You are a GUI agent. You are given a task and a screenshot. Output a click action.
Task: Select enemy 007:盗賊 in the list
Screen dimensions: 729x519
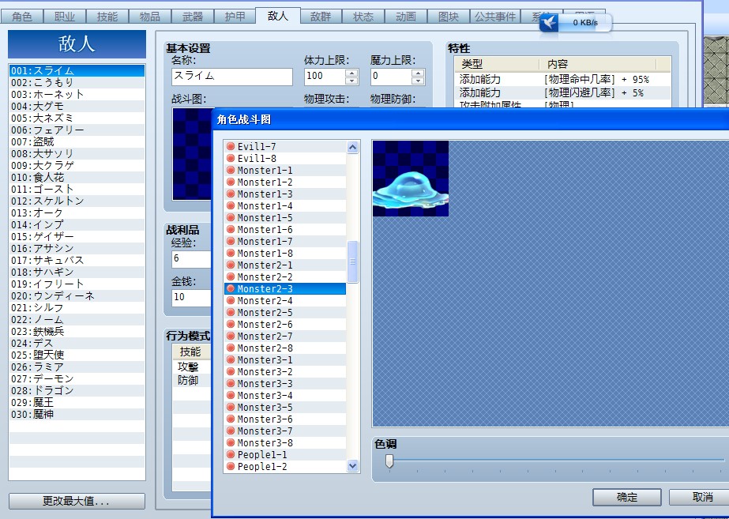77,141
